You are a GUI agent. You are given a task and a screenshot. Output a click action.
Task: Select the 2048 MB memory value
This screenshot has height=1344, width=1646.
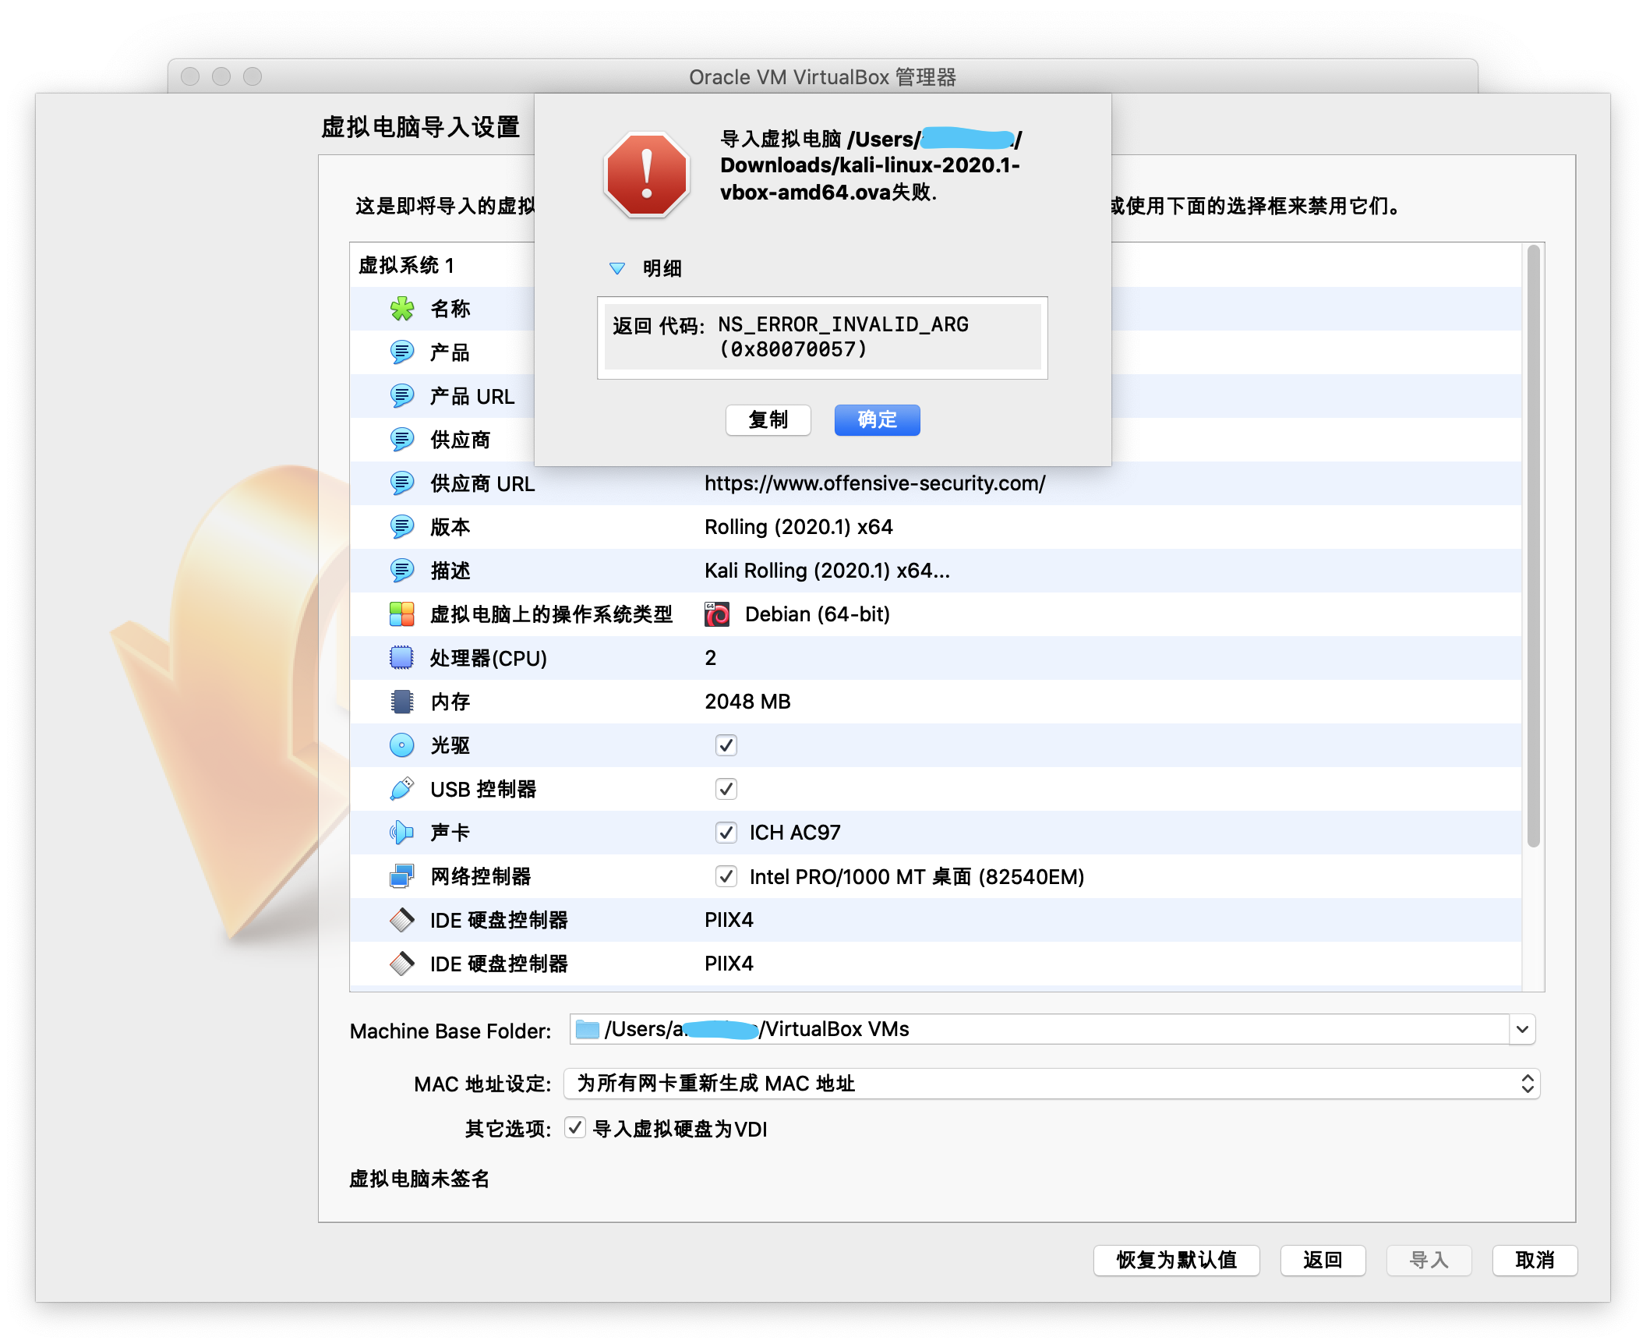point(748,702)
